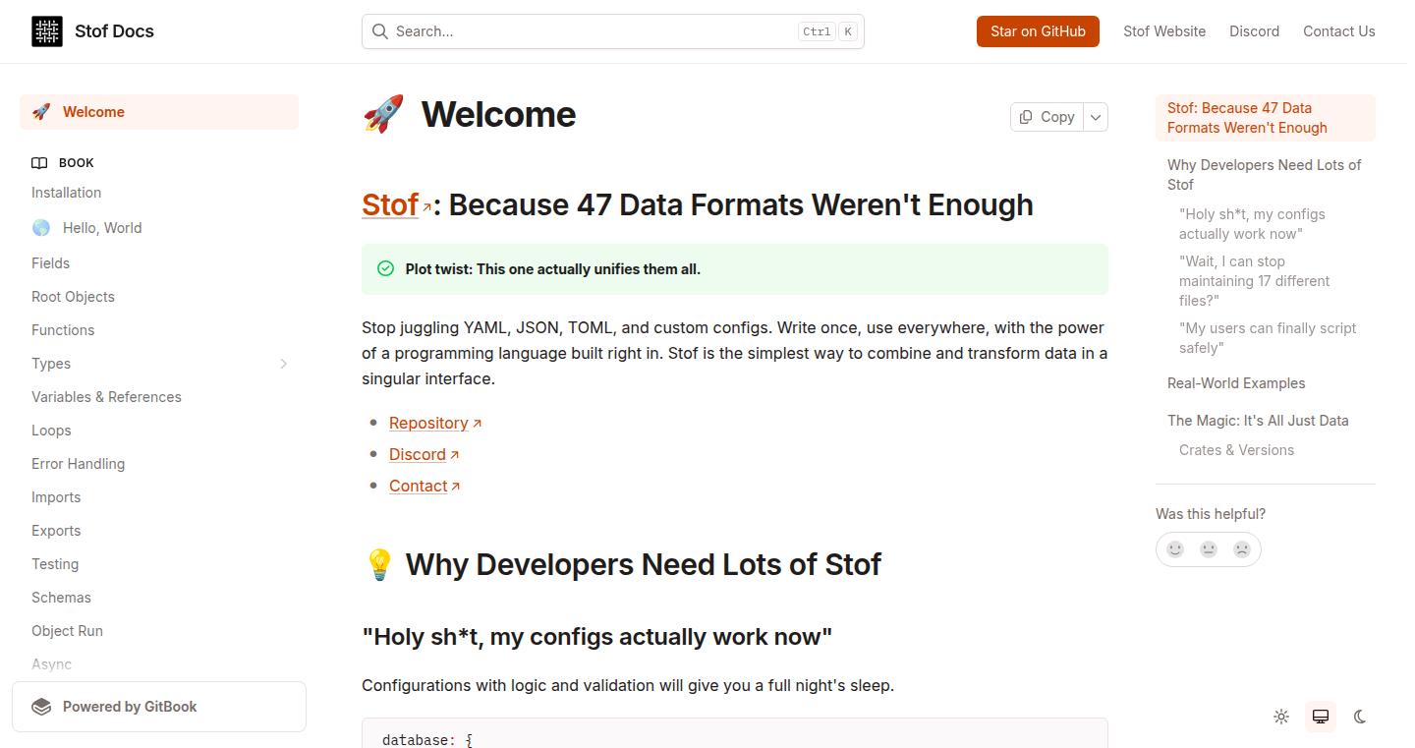
Task: Select the Welcome page in sidebar
Action: tap(159, 112)
